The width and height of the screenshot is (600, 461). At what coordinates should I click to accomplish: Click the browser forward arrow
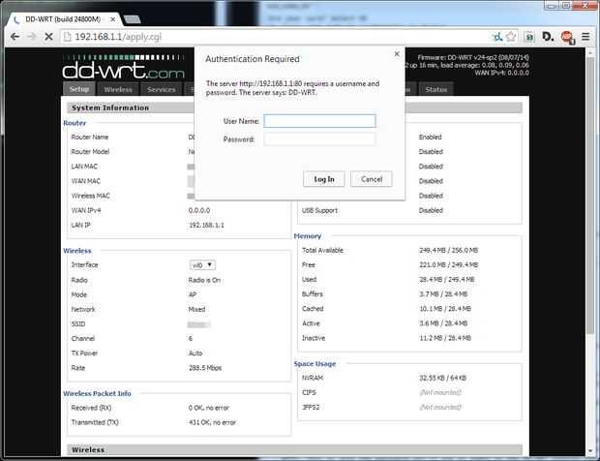tap(32, 37)
